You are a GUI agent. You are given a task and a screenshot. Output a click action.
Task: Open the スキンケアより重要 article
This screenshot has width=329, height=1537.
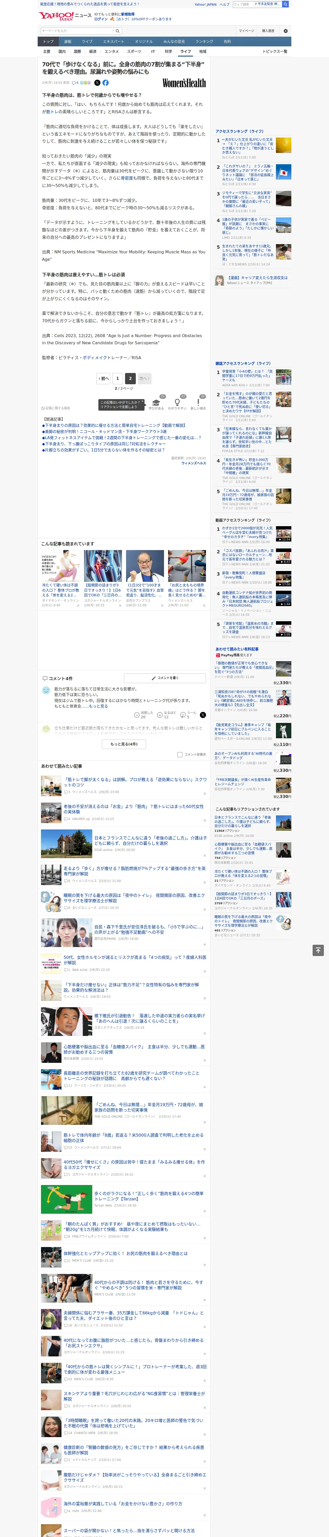tap(134, 1396)
